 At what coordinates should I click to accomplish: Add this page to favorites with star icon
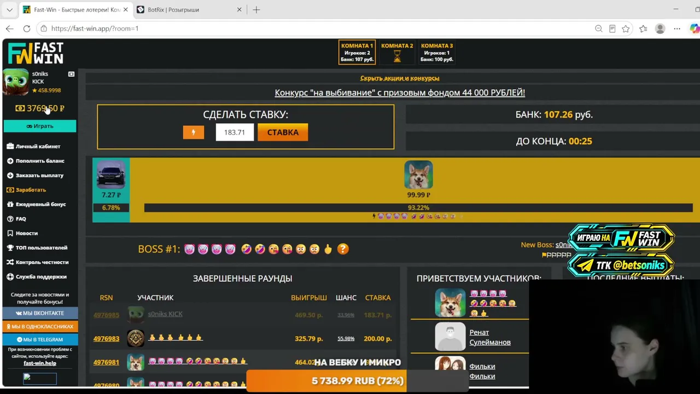[x=626, y=28]
